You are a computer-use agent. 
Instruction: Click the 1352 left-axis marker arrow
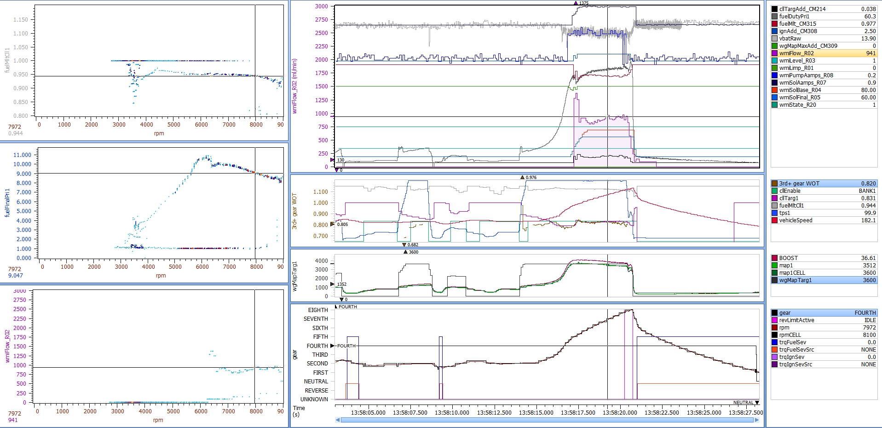(333, 284)
